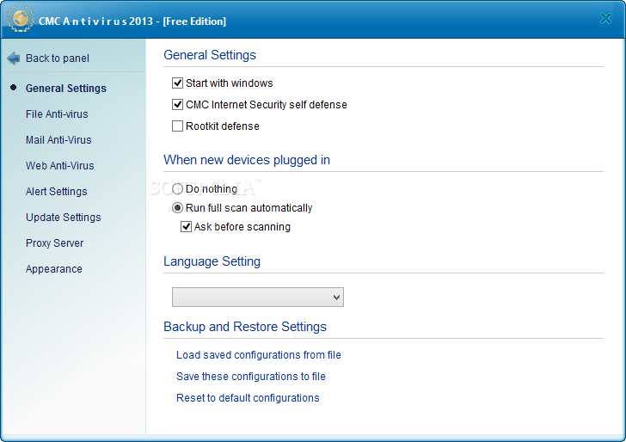Save these configurations to file
The image size is (626, 442).
point(251,377)
